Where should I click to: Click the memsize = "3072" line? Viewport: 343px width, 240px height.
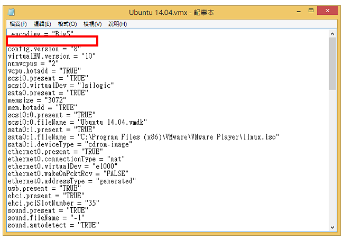(x=37, y=100)
